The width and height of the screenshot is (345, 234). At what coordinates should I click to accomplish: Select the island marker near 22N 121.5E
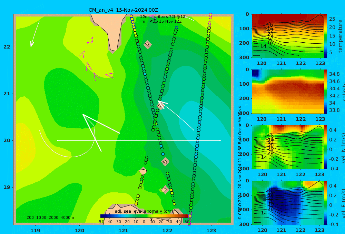click(x=147, y=44)
